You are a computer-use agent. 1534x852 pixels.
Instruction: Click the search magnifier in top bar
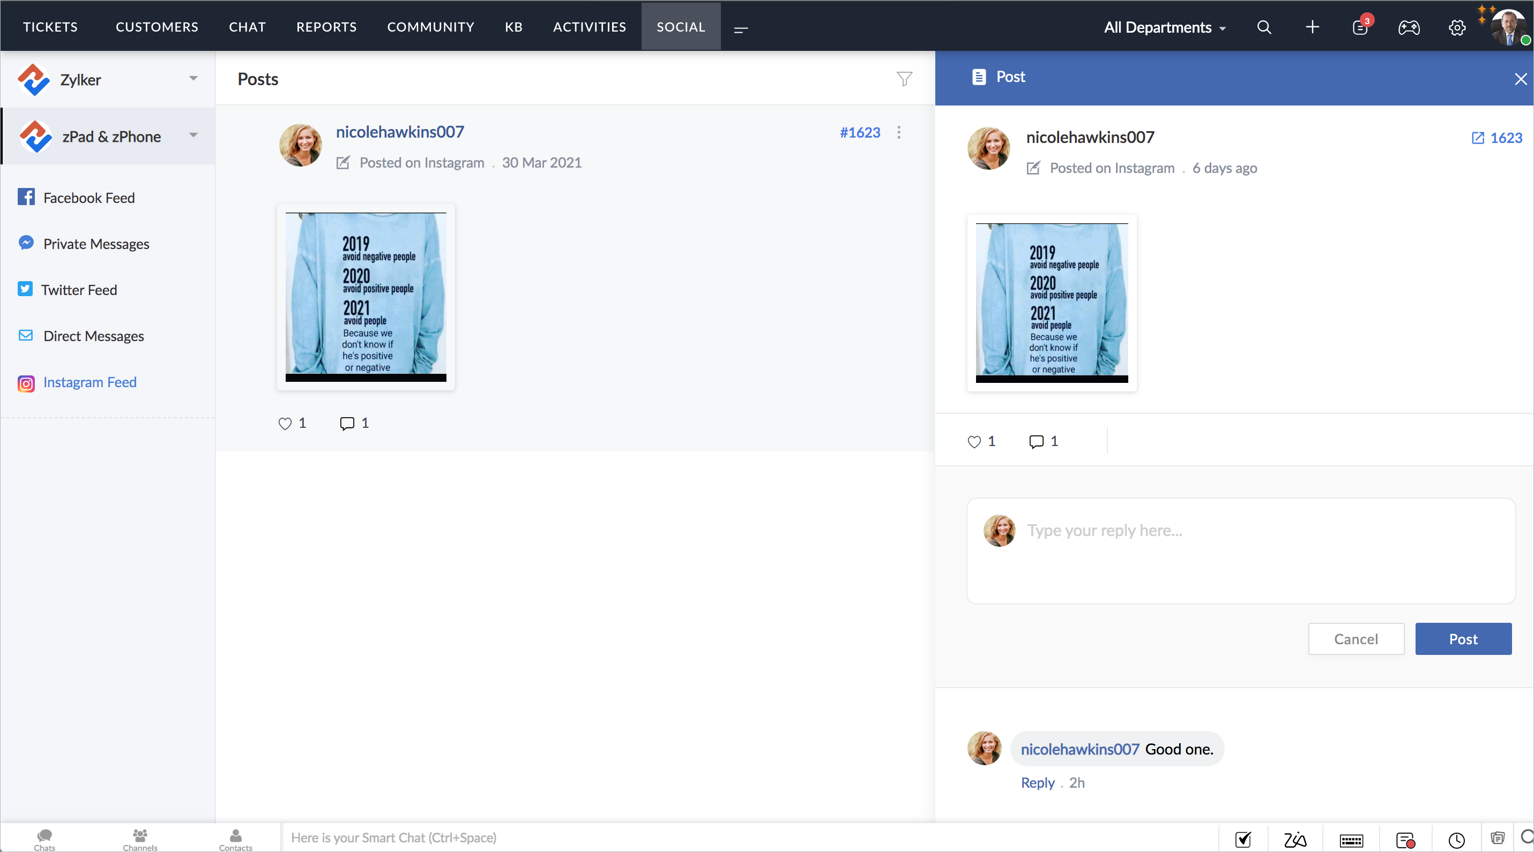tap(1264, 27)
